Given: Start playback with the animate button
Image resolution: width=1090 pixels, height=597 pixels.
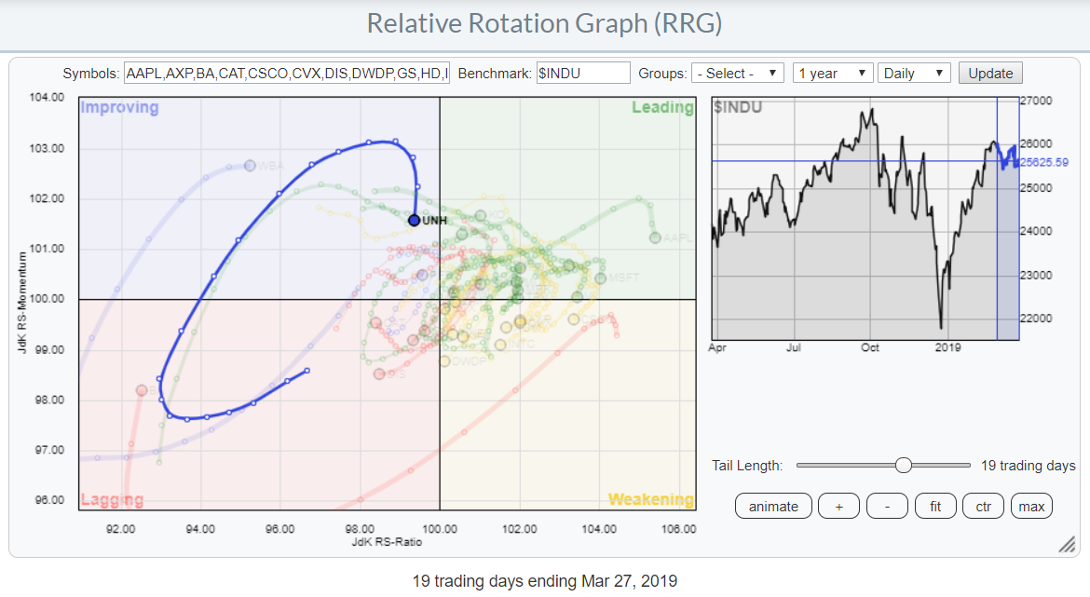Looking at the screenshot, I should 773,507.
